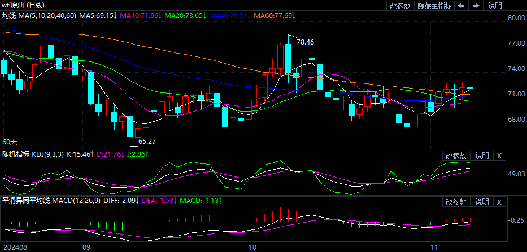The height and width of the screenshot is (252, 527).
Task: Click the 随机指标 KDJ(9,3,3) label
Action: (33, 154)
